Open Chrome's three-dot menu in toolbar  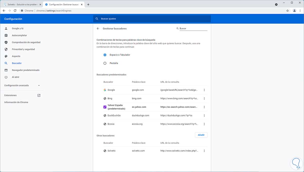[300, 11]
